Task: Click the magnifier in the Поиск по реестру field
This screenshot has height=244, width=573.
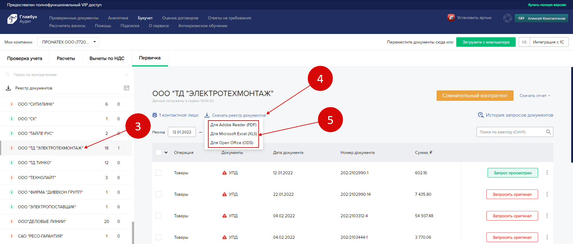Action: point(548,132)
